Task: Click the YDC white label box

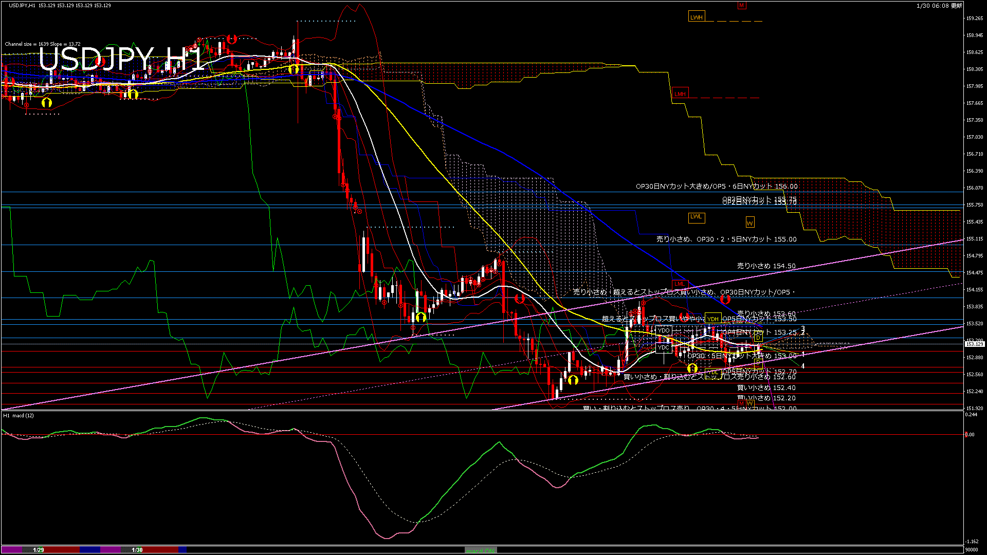Action: pos(664,347)
